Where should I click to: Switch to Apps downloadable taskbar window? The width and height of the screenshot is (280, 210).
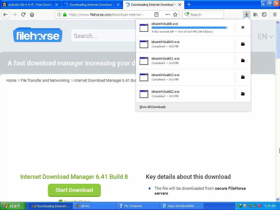[x=182, y=206]
